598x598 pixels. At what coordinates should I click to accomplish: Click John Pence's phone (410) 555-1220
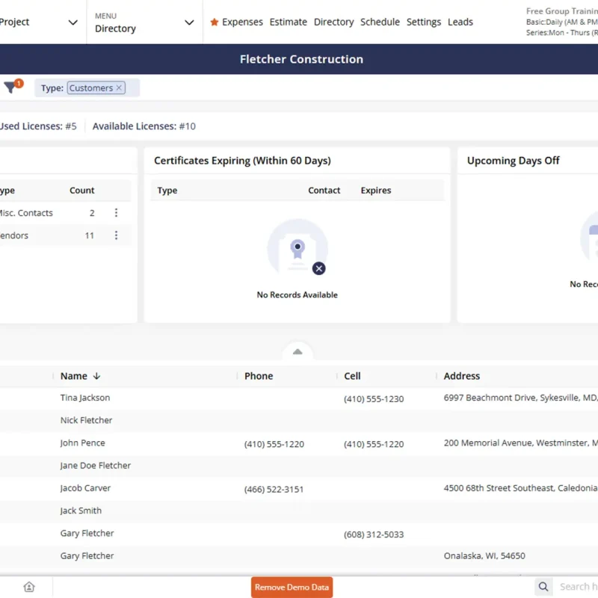click(274, 444)
